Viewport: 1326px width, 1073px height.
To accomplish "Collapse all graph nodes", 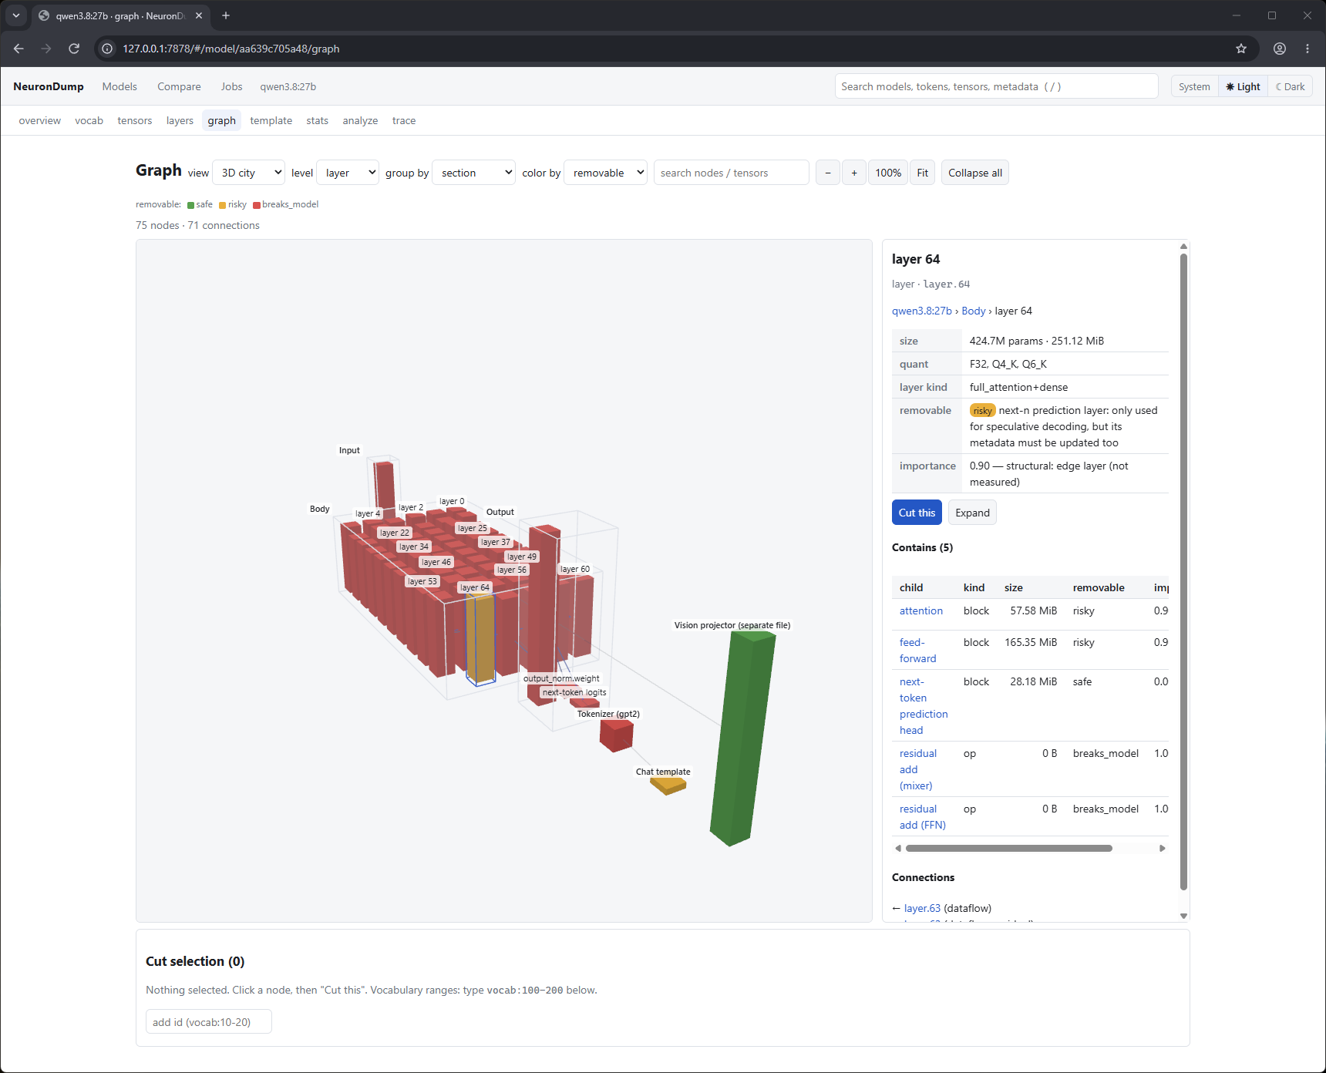I will 975,173.
